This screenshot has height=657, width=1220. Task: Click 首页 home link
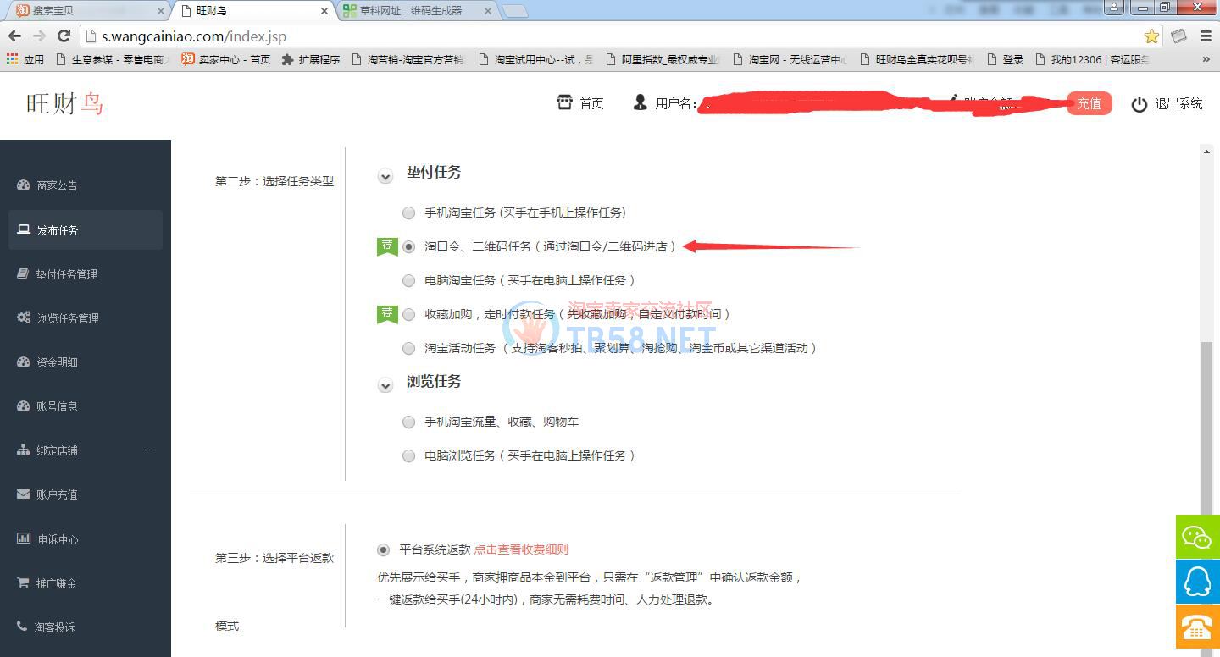(591, 103)
